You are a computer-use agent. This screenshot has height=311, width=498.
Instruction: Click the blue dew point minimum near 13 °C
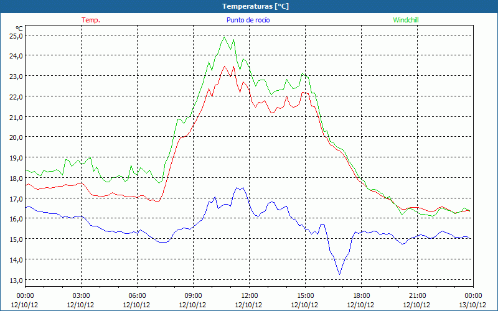coord(339,274)
